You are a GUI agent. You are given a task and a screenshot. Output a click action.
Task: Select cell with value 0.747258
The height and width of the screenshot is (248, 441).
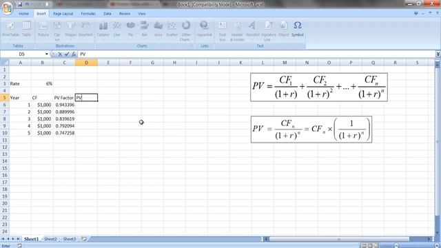click(x=64, y=133)
